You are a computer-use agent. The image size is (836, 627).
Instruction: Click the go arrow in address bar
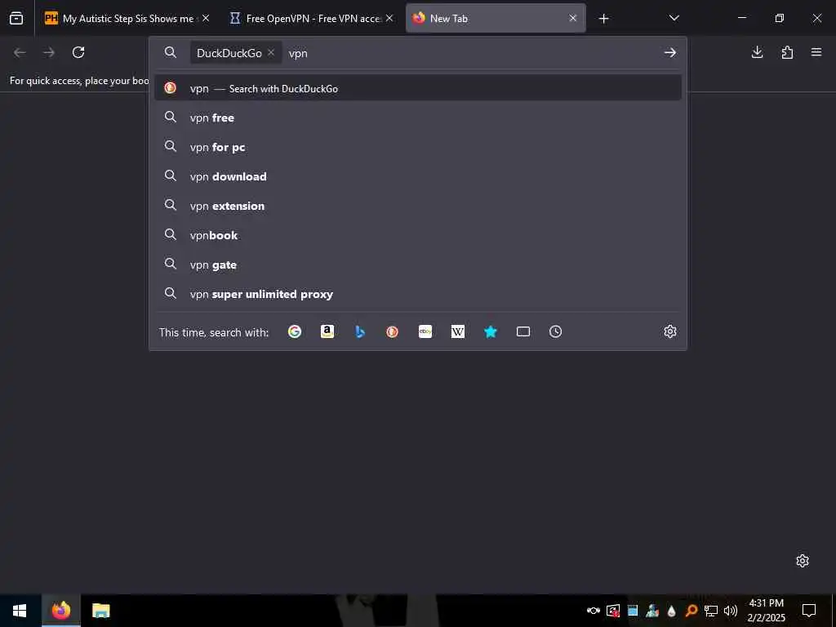pos(670,52)
